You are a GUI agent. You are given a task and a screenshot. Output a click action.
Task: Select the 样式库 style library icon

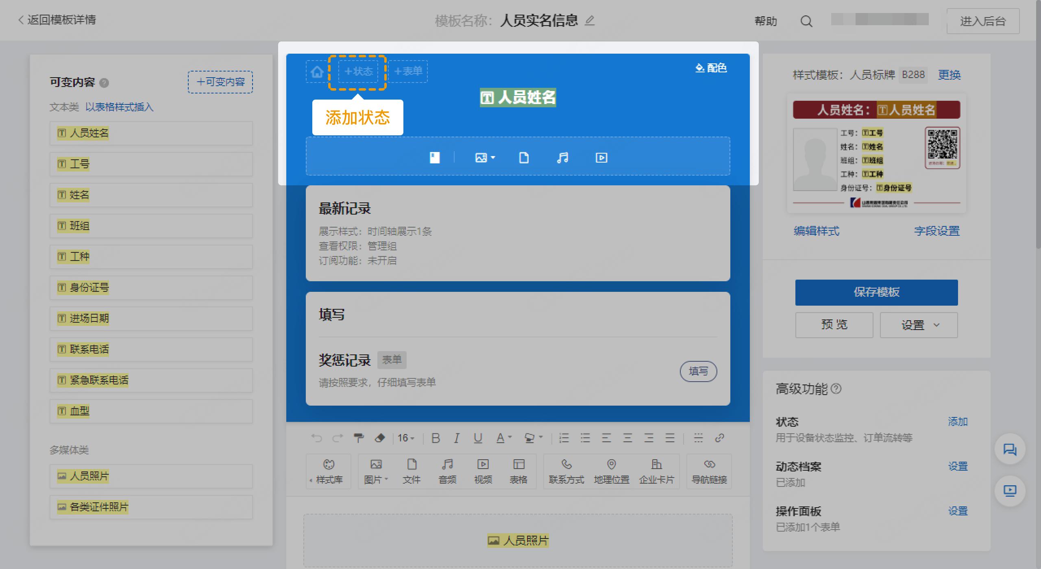point(328,471)
